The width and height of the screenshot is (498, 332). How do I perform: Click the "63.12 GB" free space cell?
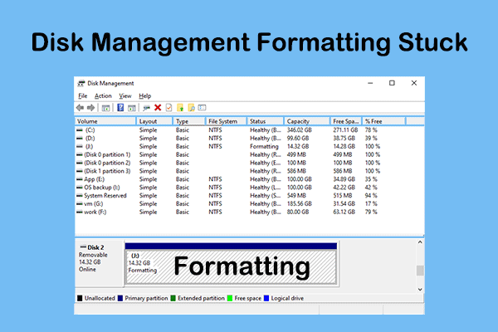(x=344, y=212)
